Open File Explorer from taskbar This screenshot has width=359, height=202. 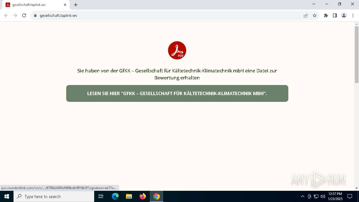click(x=129, y=196)
